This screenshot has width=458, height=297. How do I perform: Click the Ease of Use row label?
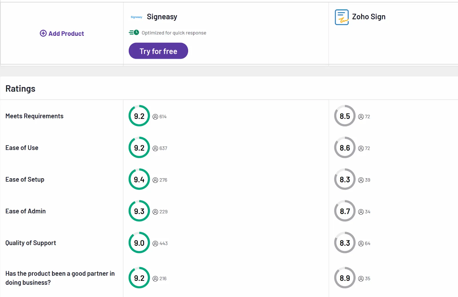pos(22,148)
